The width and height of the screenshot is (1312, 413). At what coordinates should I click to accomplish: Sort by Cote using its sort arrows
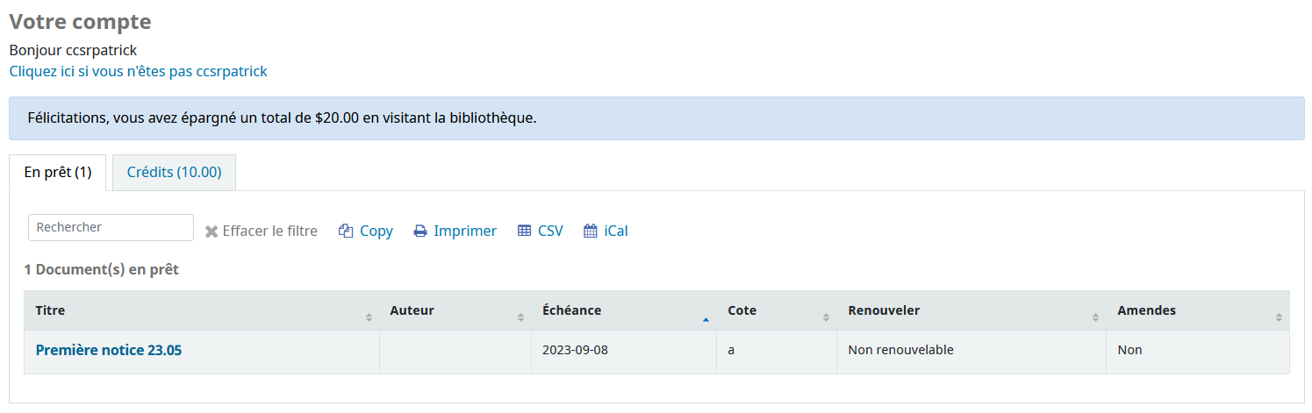(826, 317)
